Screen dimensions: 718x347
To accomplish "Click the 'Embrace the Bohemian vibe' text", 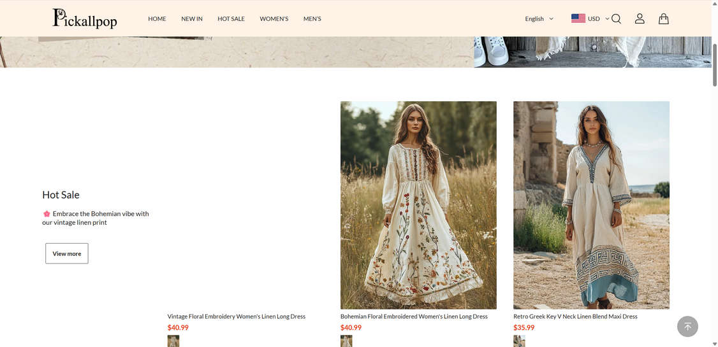I will point(96,218).
